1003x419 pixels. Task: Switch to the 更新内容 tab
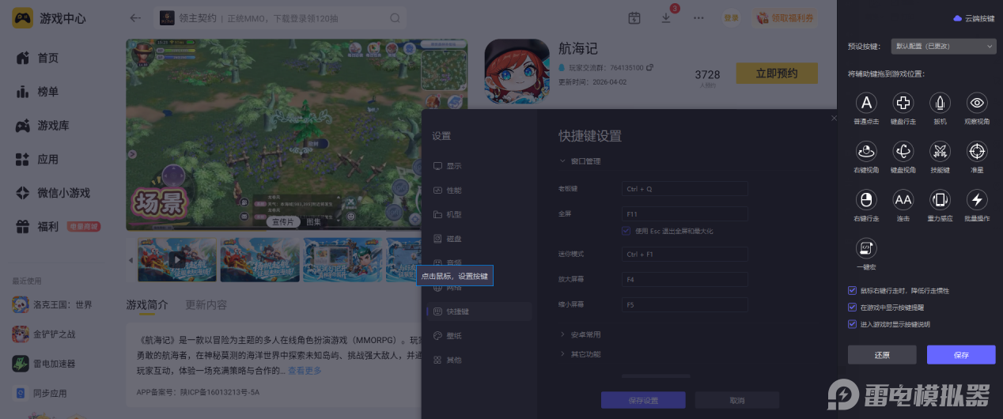pyautogui.click(x=206, y=304)
